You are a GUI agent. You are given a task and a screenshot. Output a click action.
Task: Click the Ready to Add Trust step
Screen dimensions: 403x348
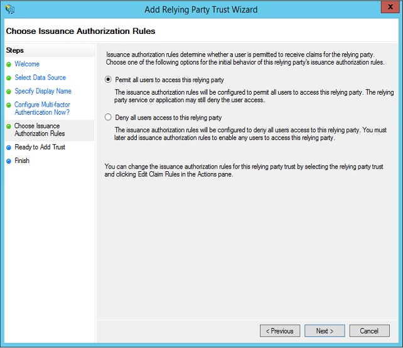tap(40, 147)
